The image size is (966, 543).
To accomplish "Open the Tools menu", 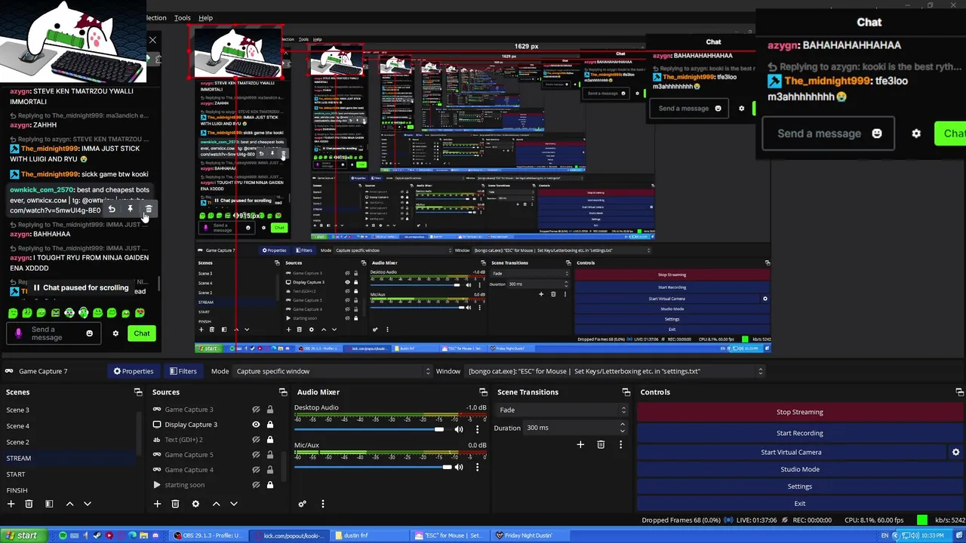I will coord(183,17).
